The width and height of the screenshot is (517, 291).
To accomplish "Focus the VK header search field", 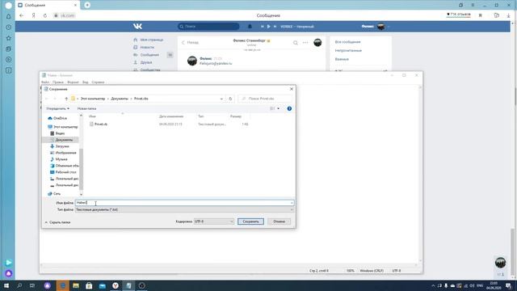I will click(x=208, y=27).
